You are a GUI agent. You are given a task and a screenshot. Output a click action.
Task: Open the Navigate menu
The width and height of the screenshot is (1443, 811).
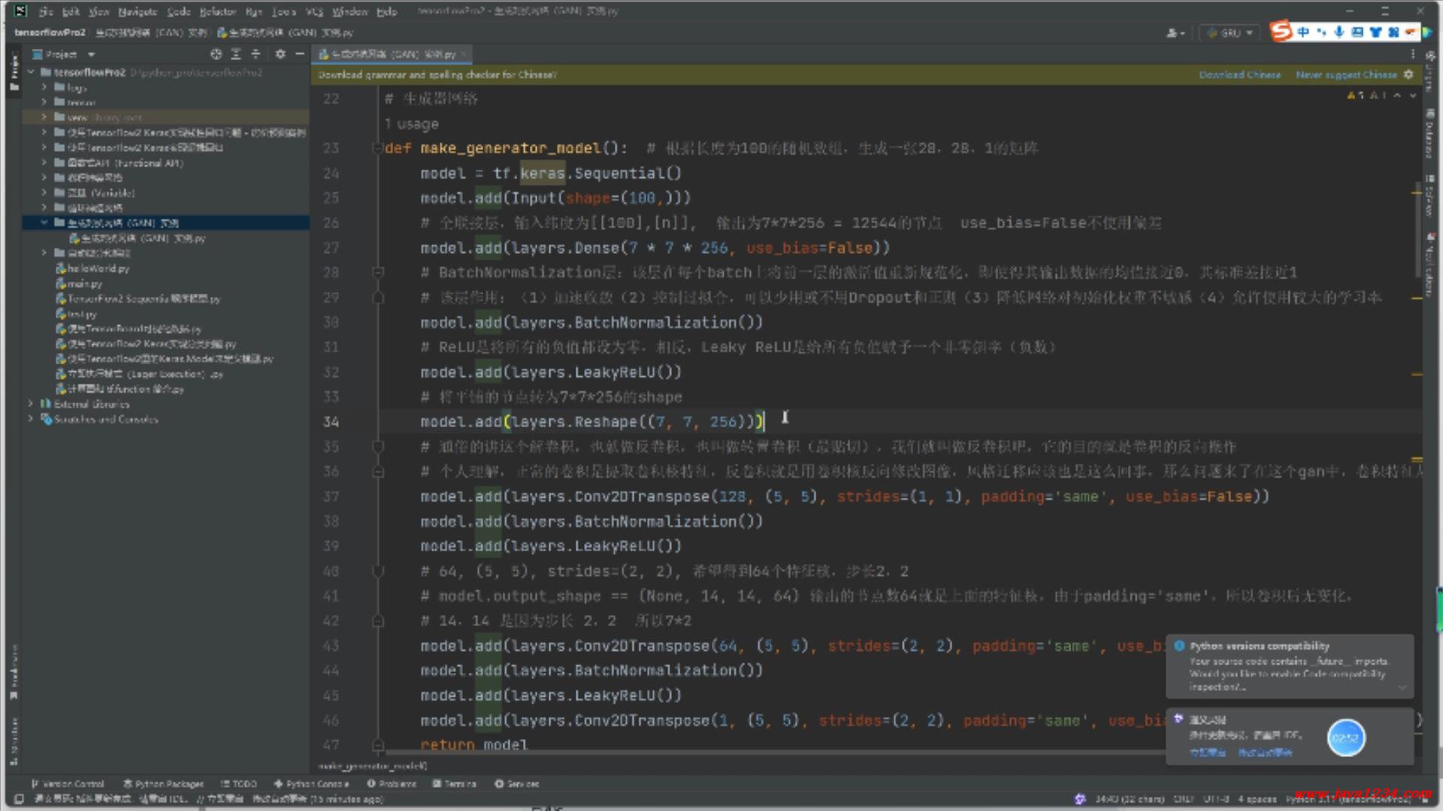tap(137, 11)
